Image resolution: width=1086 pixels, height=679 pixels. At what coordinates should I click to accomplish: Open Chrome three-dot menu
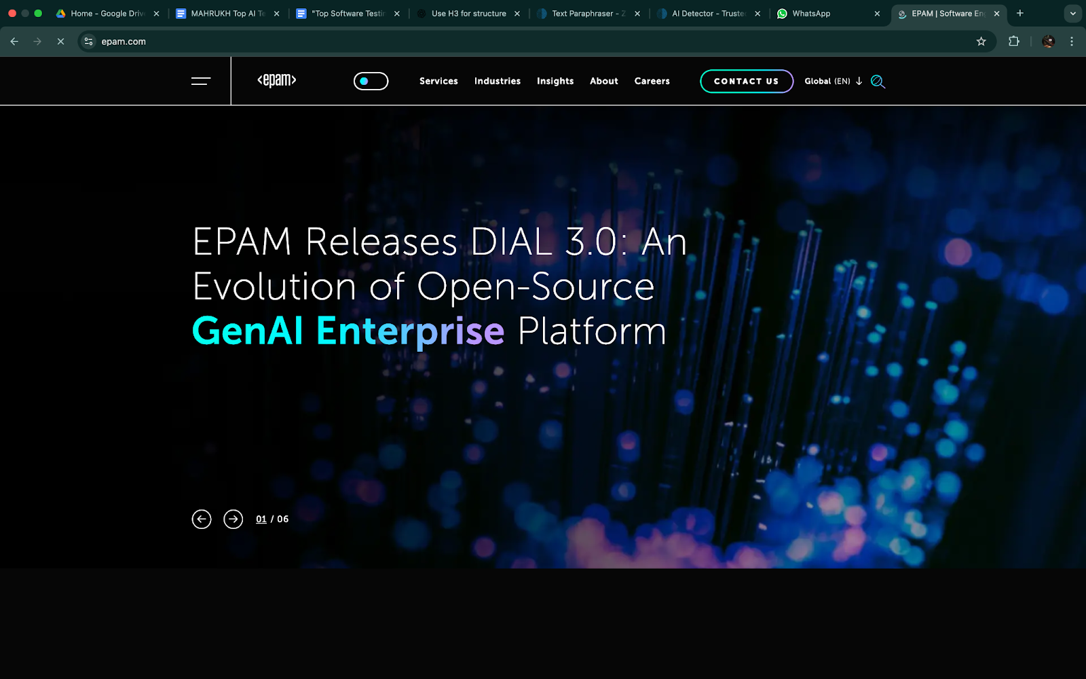click(x=1072, y=41)
